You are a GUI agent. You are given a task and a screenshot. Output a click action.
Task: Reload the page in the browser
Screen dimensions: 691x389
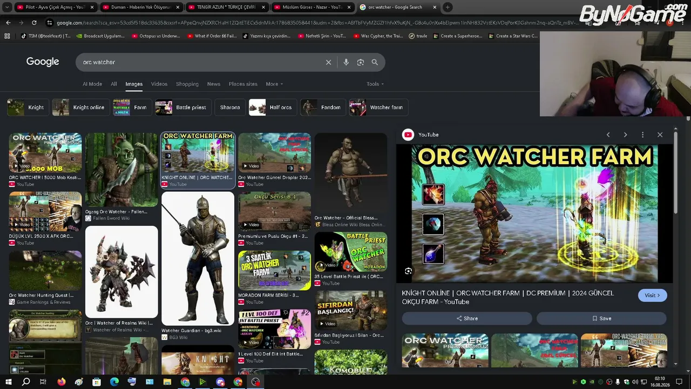click(x=34, y=23)
